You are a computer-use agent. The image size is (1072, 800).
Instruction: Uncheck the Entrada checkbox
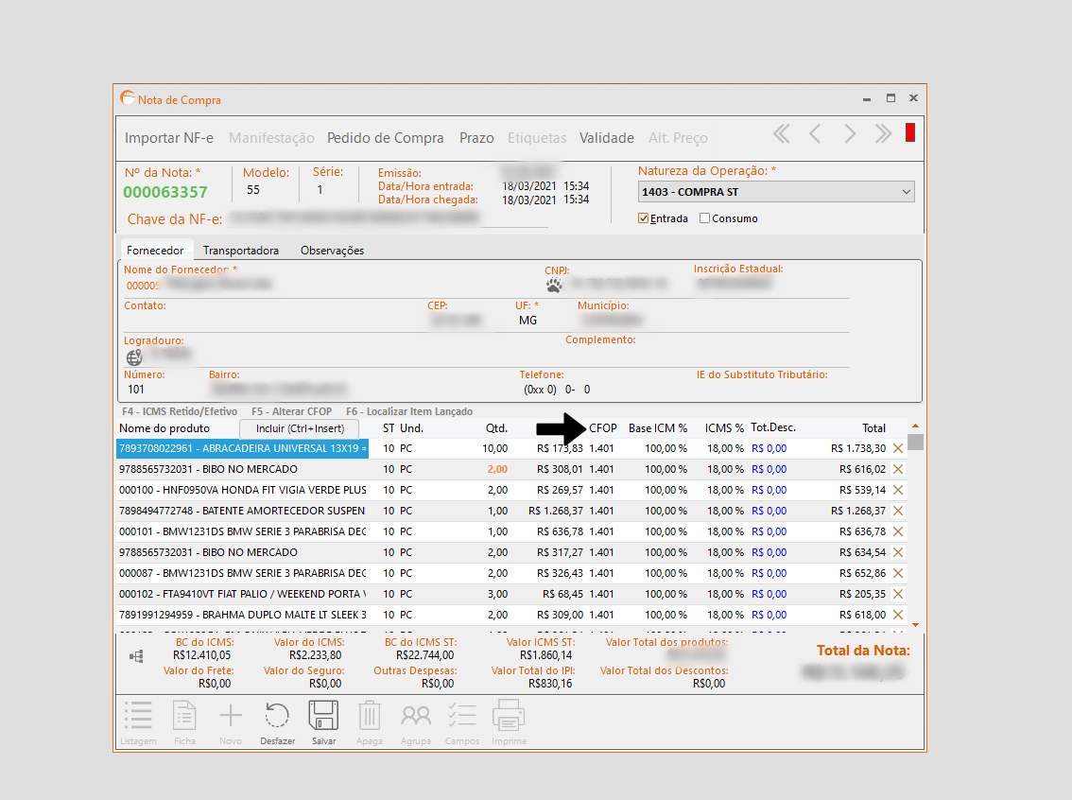(644, 218)
